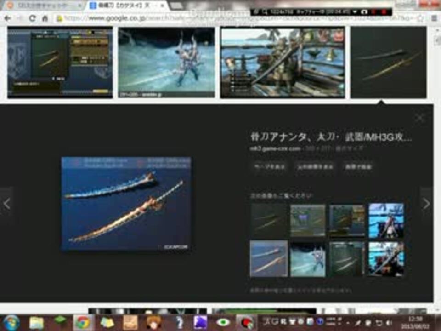Viewport: 441px width, 331px height.
Task: Open snowy hunter search result thumbnail
Action: [x=166, y=63]
